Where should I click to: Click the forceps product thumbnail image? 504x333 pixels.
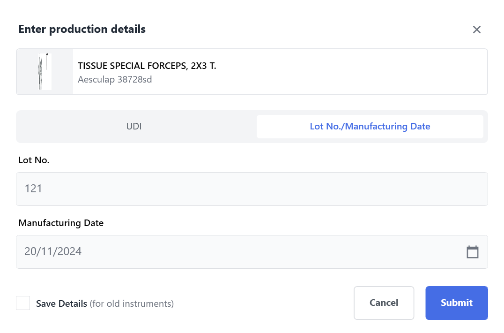point(44,72)
